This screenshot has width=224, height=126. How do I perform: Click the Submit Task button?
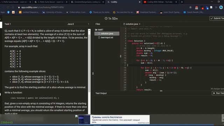tap(217, 18)
